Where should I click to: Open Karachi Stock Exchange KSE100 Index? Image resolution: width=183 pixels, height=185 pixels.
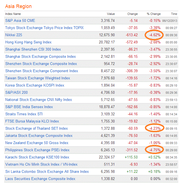37,157
